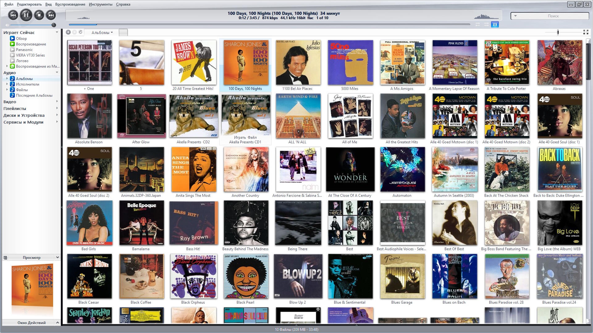
Task: Open the Beauty Behind The Madness album
Action: (246, 223)
